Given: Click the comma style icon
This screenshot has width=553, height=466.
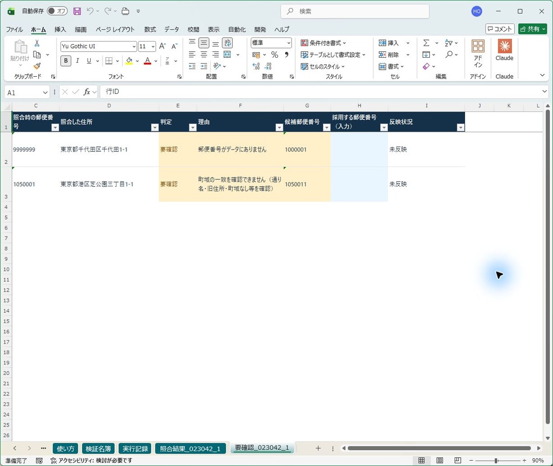Looking at the screenshot, I should point(286,55).
